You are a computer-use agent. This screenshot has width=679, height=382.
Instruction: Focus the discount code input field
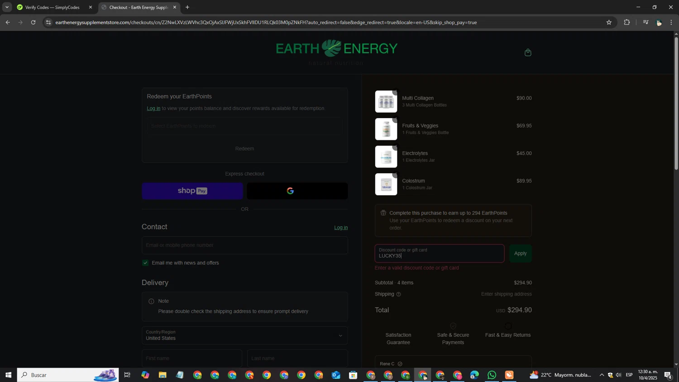(x=440, y=253)
